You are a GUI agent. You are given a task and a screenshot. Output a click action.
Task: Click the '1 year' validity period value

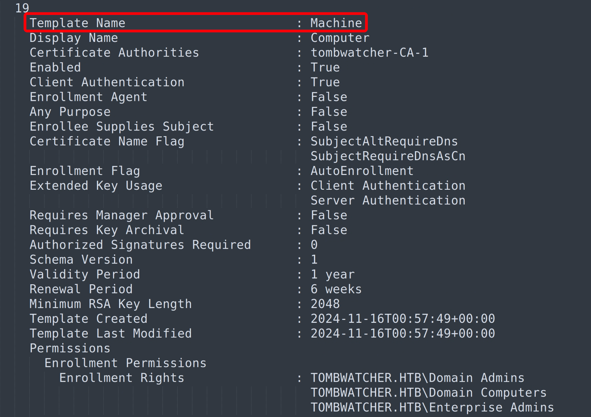[x=332, y=275]
